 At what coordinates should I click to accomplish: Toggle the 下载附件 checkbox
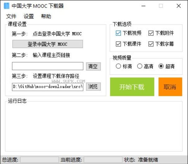[x=161, y=33]
